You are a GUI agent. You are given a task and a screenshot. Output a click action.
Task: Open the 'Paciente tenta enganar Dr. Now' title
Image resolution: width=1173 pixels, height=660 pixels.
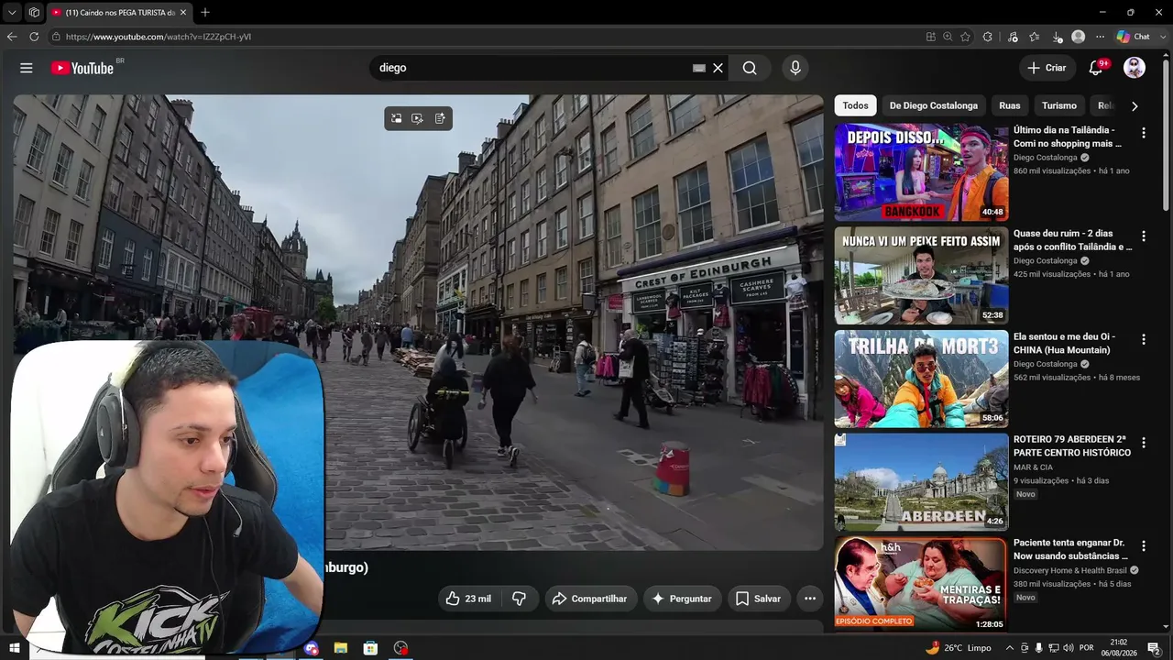[x=1070, y=549]
